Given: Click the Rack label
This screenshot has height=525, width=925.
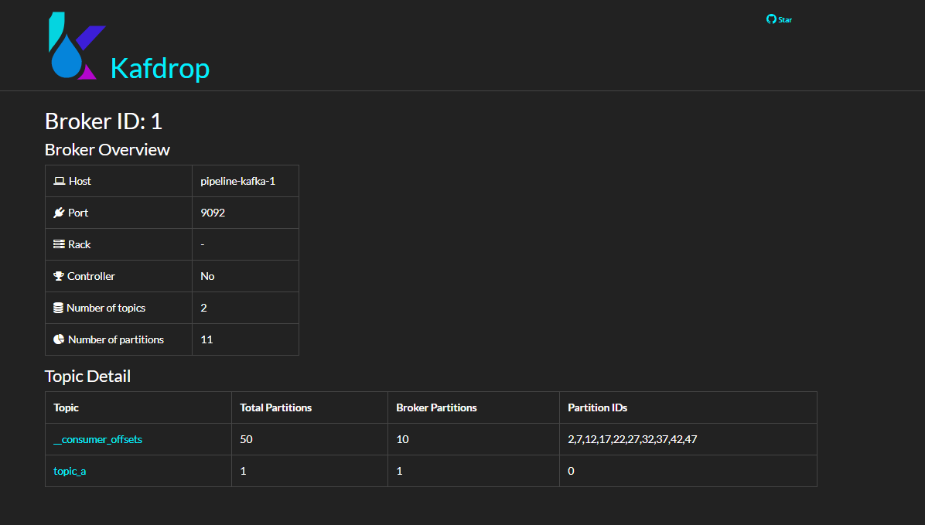Looking at the screenshot, I should point(79,244).
